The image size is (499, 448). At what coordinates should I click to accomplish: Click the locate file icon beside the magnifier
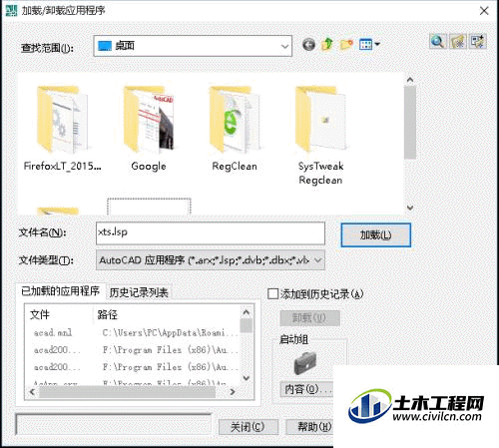click(x=458, y=42)
